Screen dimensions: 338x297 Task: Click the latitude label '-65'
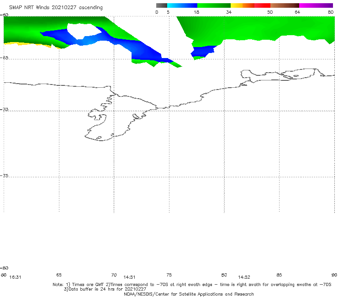click(x=4, y=58)
